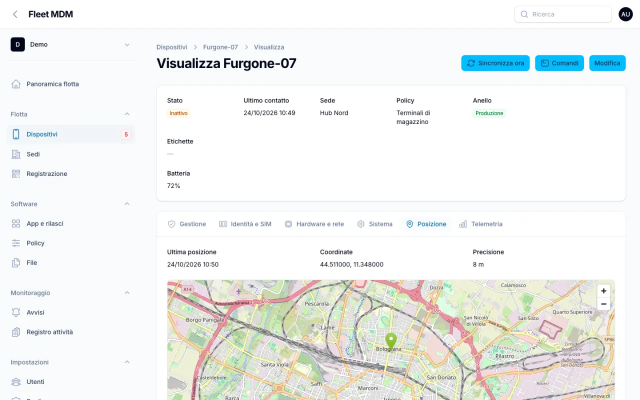Click the Registrazione QR code icon
The image size is (640, 400).
click(x=16, y=174)
